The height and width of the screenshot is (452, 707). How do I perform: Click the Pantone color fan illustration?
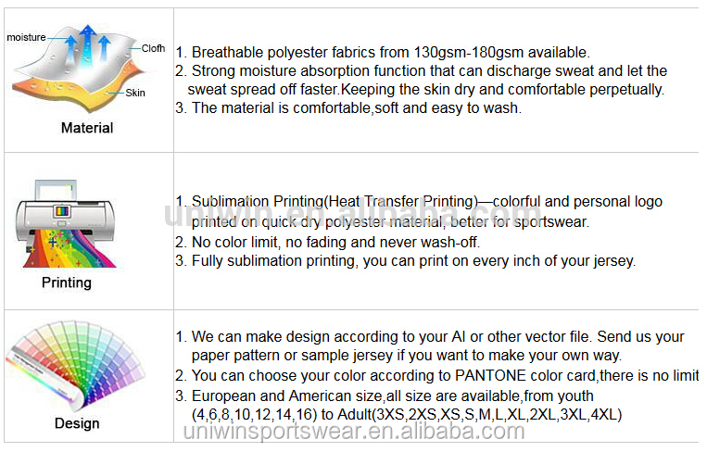pyautogui.click(x=75, y=364)
